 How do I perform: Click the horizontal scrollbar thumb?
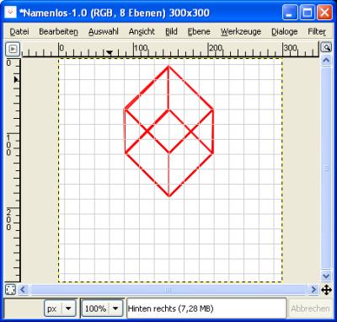pyautogui.click(x=168, y=289)
